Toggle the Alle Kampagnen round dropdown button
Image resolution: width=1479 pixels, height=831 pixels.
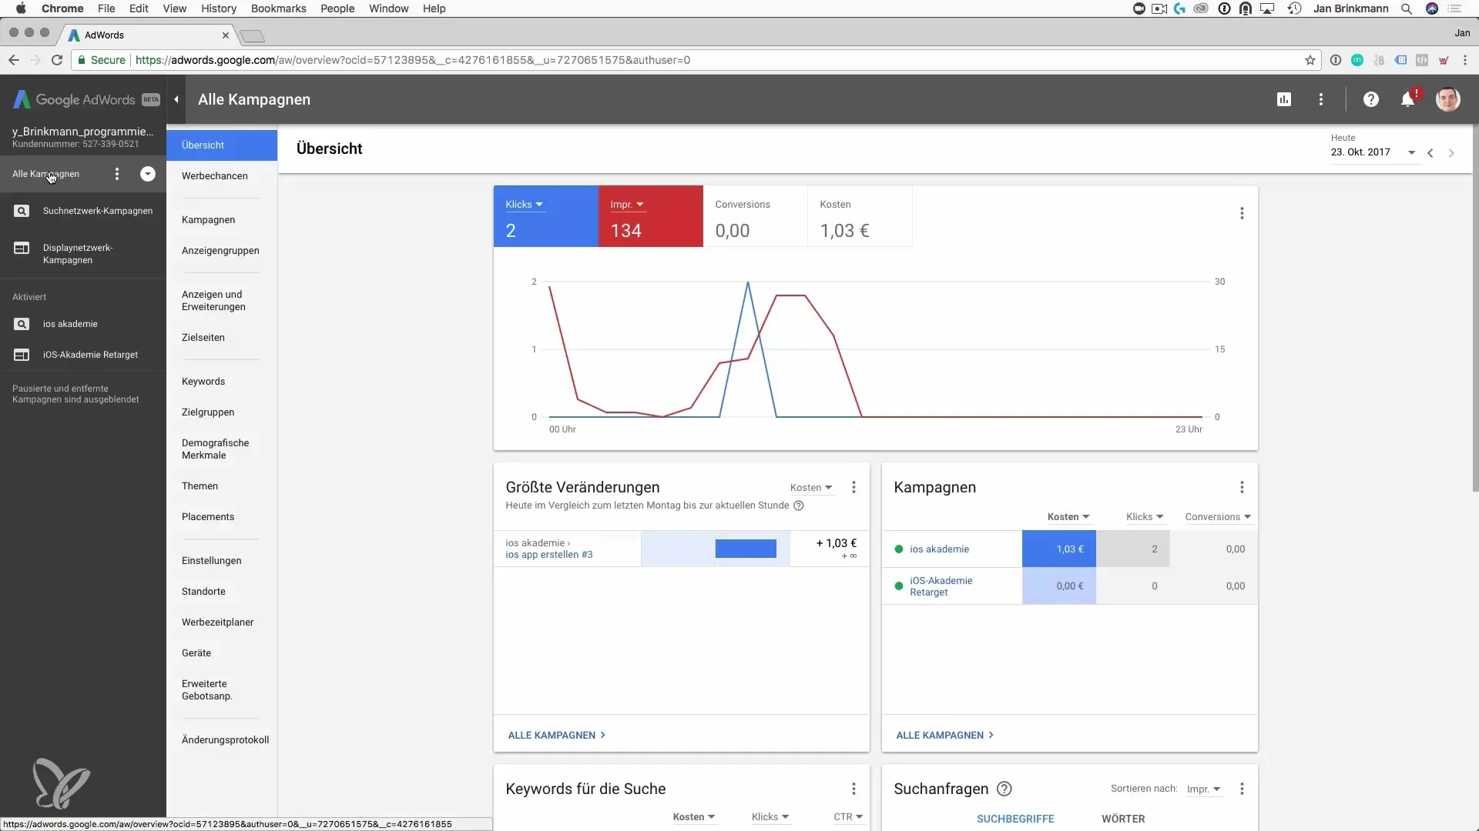[148, 174]
